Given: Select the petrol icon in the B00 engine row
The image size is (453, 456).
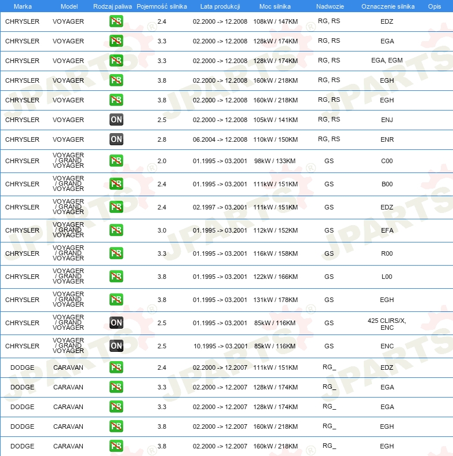Looking at the screenshot, I should pyautogui.click(x=116, y=184).
